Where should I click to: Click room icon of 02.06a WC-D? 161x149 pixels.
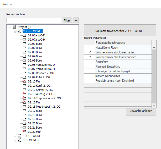pyautogui.click(x=25, y=35)
